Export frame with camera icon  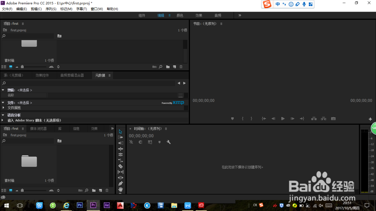333,119
